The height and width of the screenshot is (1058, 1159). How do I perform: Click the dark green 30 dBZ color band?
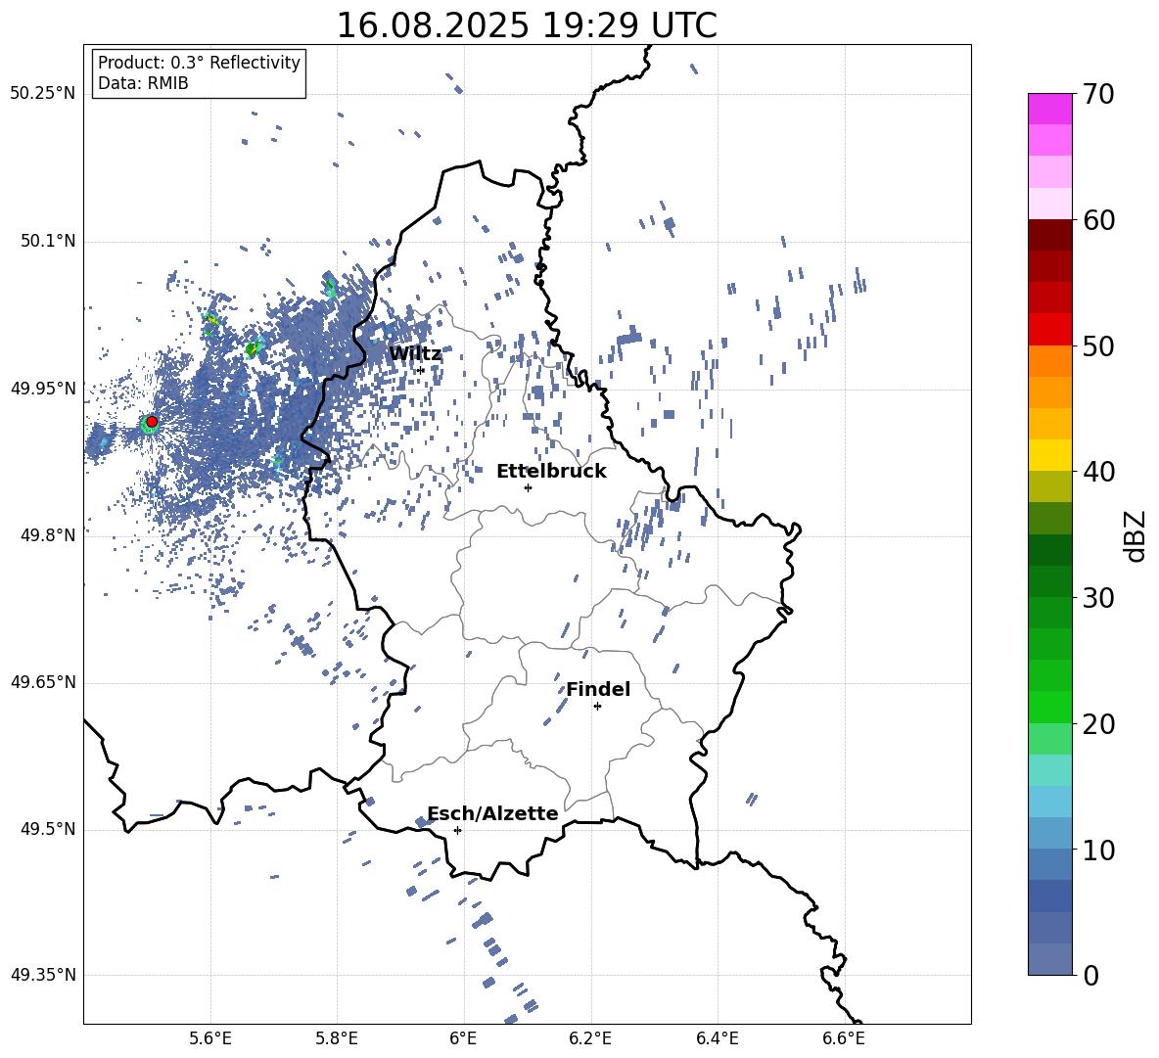(x=1049, y=581)
